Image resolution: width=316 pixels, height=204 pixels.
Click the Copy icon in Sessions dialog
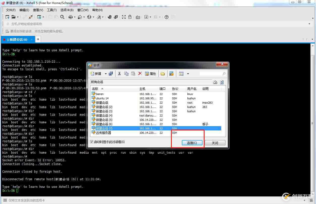coord(126,74)
